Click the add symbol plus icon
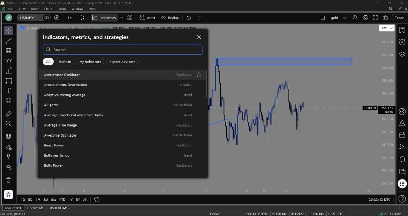Image resolution: width=408 pixels, height=216 pixels. 57,18
